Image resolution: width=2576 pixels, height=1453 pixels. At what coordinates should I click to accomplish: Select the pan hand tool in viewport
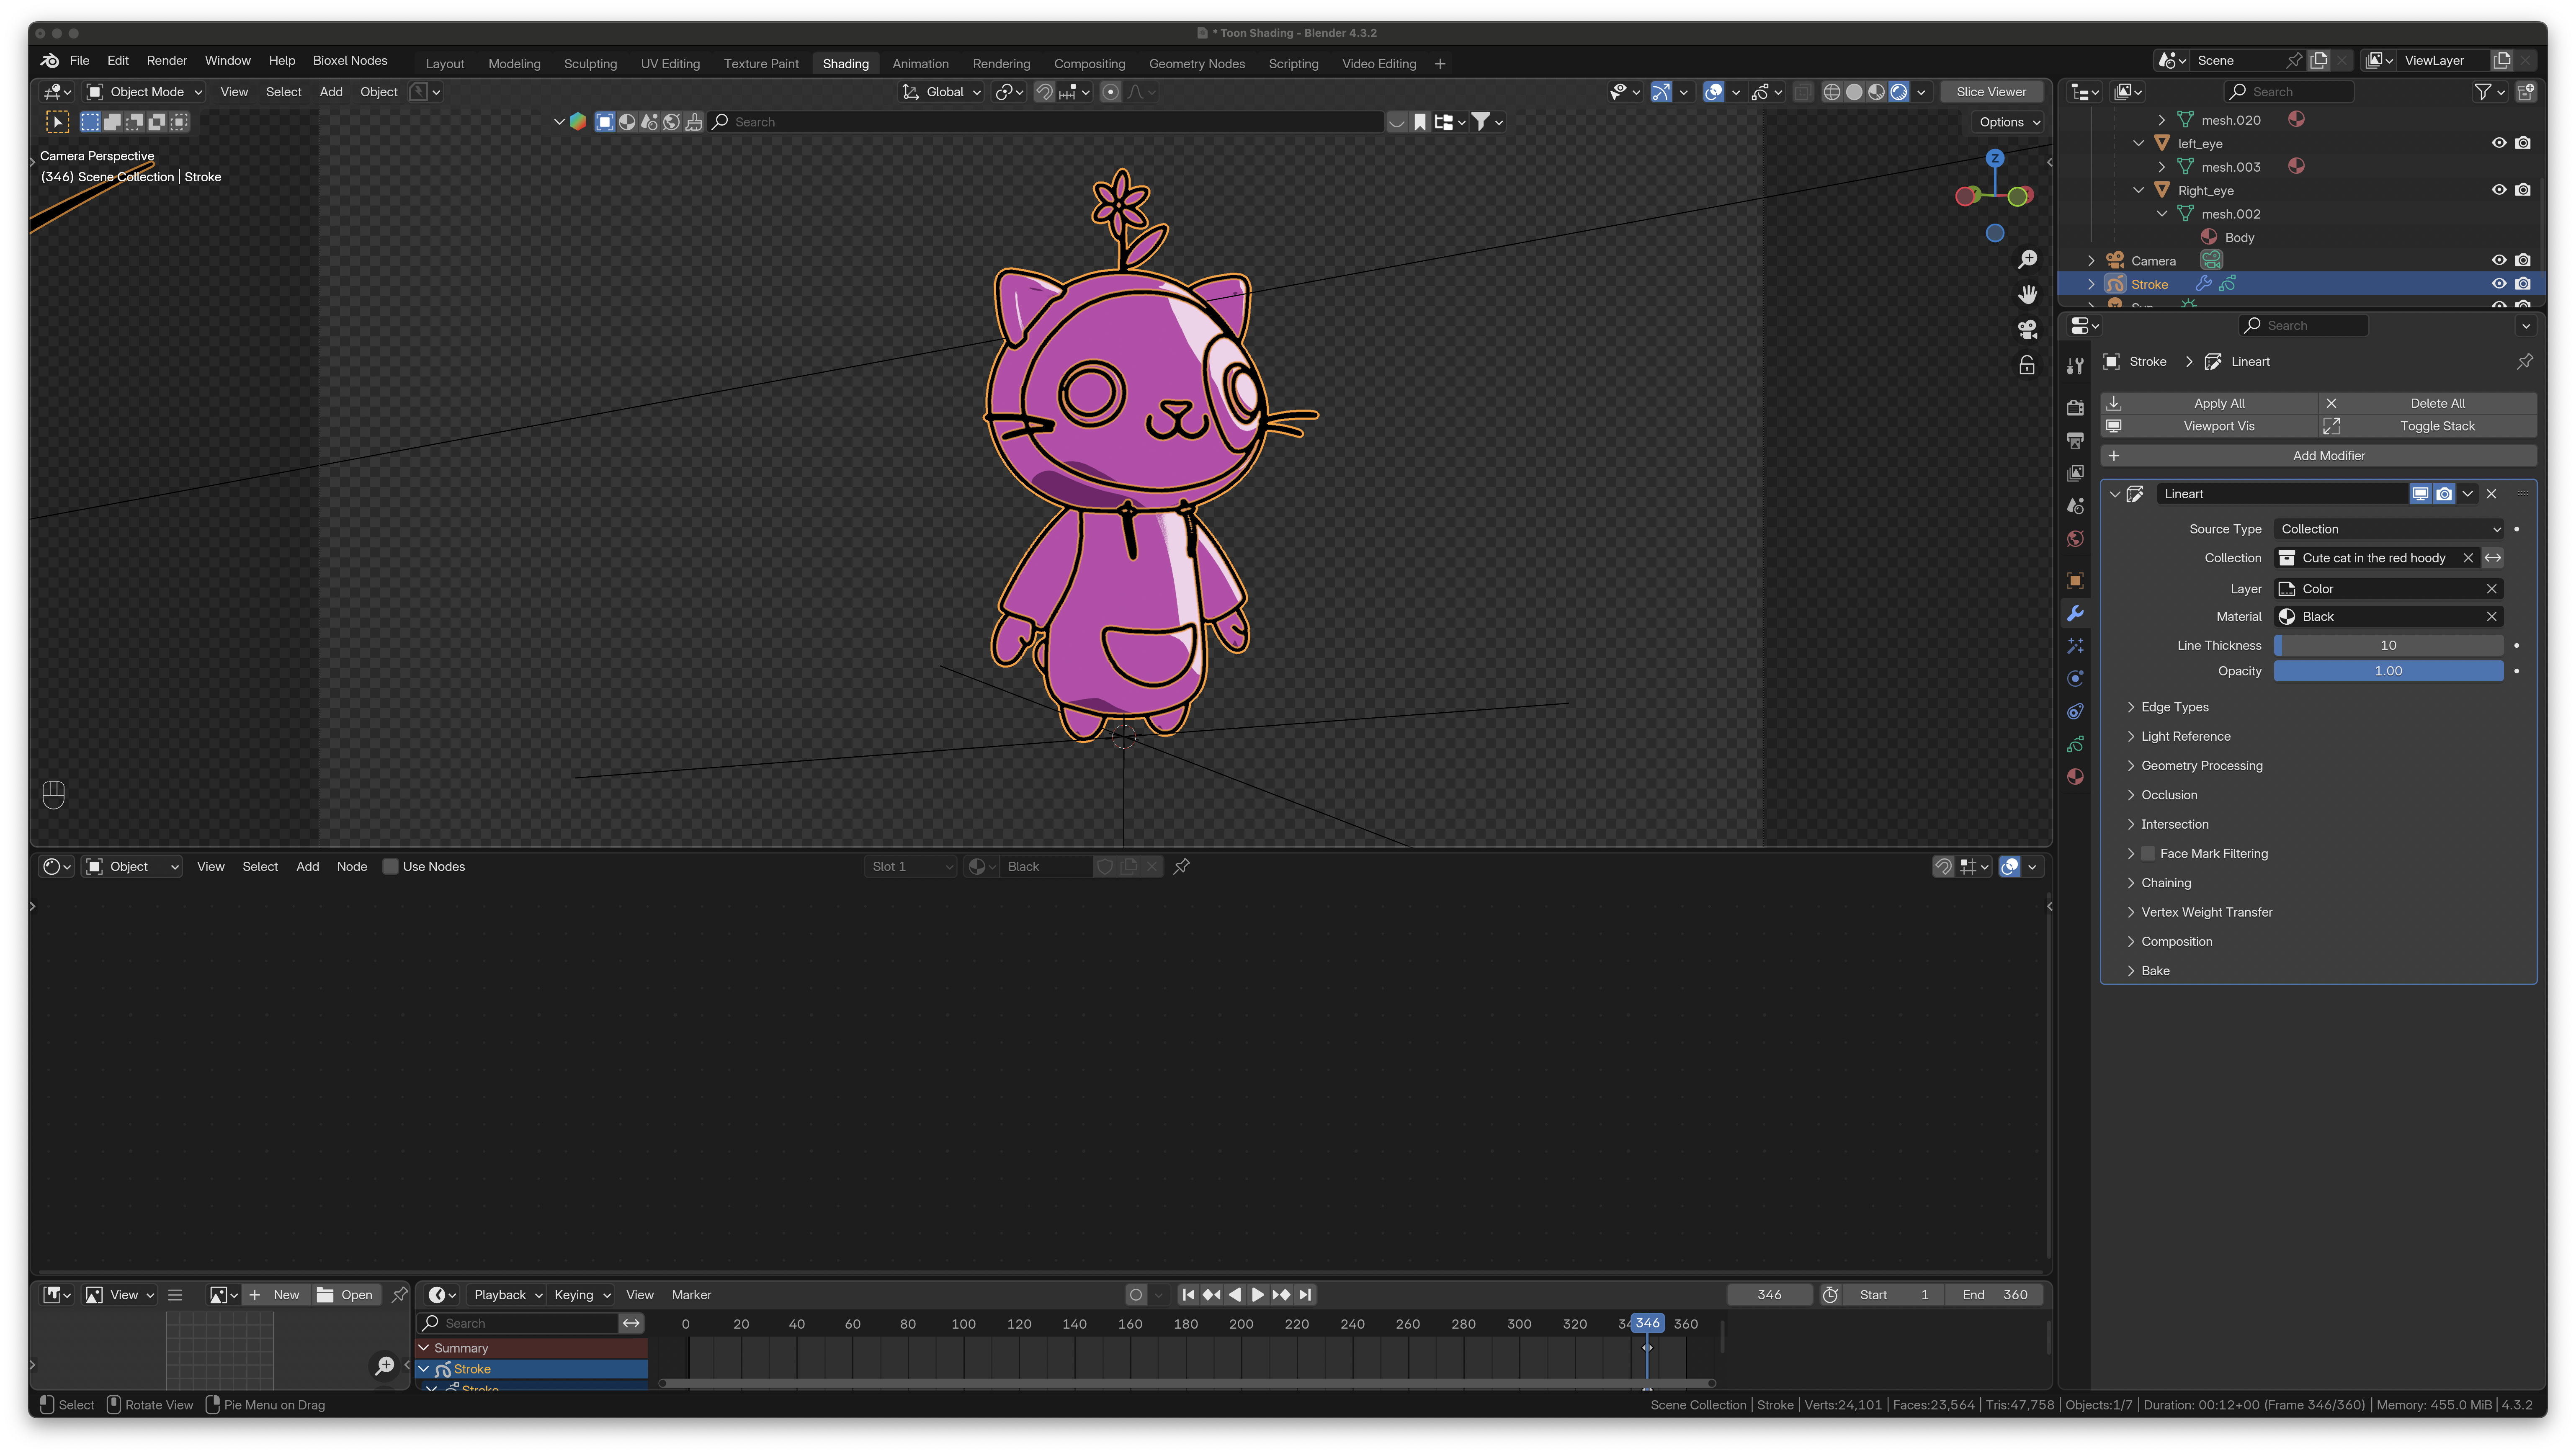[x=2027, y=295]
